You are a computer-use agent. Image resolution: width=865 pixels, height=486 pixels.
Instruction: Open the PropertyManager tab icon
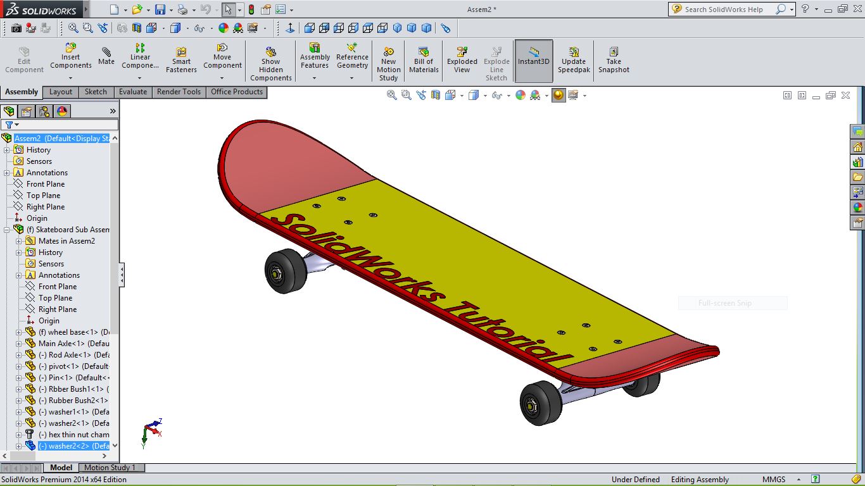(27, 111)
